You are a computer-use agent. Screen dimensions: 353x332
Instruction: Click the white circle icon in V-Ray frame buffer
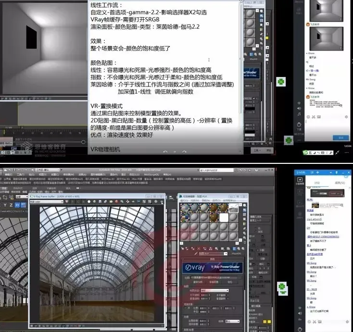89,201
